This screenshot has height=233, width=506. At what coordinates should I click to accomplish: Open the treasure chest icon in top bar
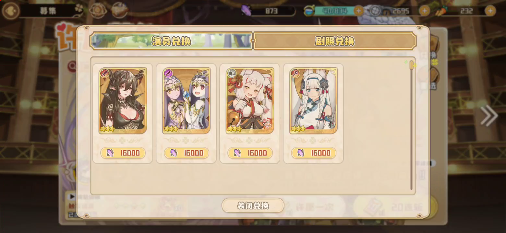119,10
